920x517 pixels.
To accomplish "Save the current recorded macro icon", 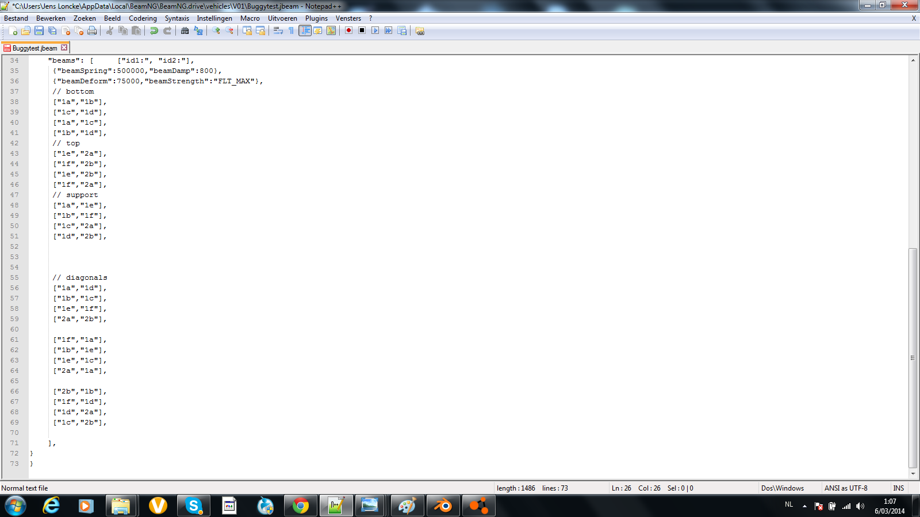I will [402, 31].
